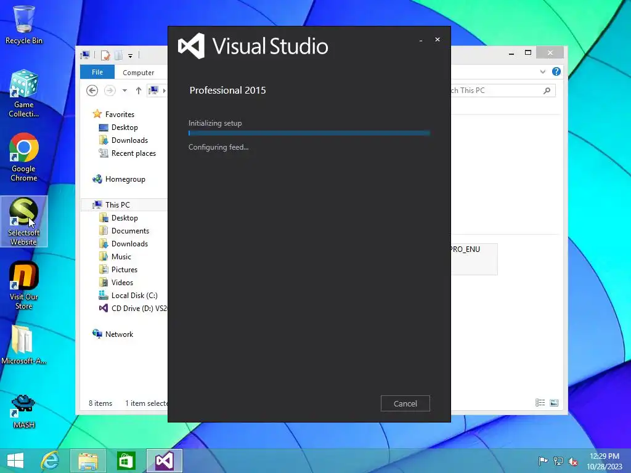Select Recent places in navigation pane

(x=127, y=153)
